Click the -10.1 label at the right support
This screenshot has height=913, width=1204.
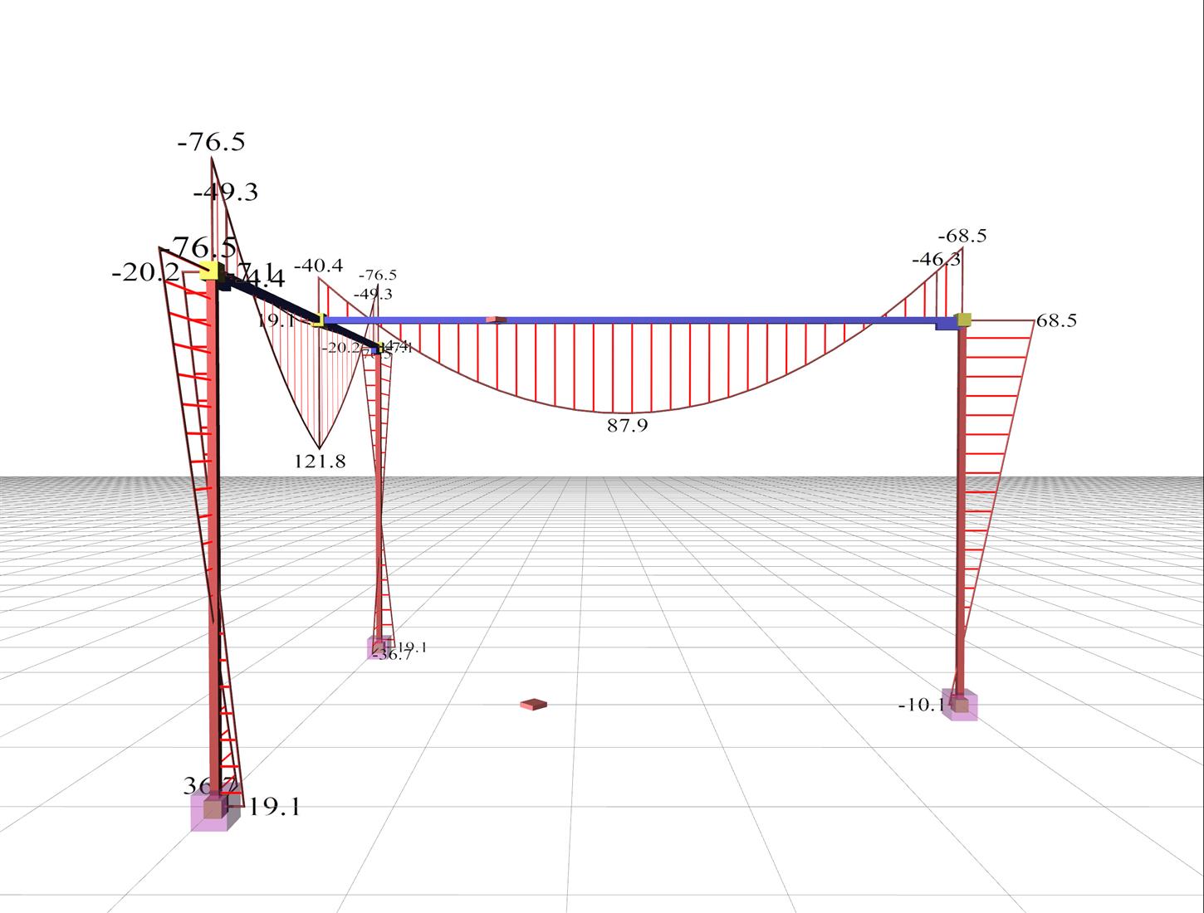pyautogui.click(x=922, y=705)
